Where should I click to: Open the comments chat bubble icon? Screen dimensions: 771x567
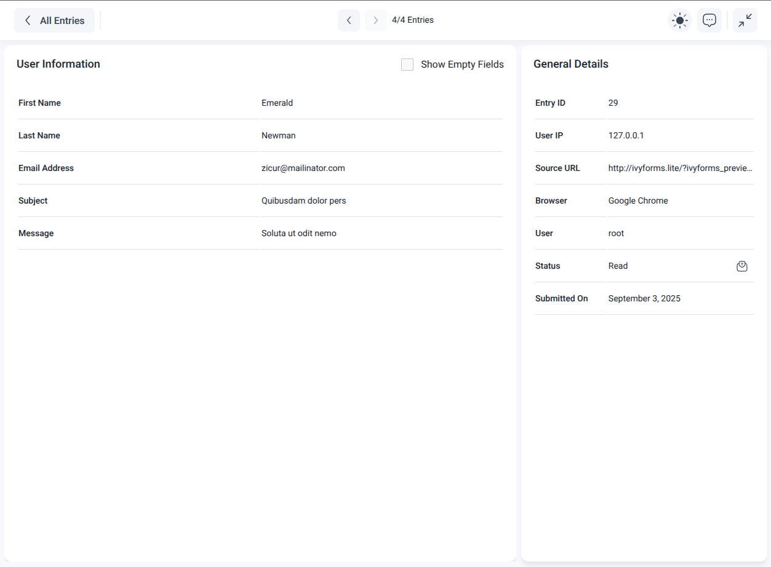(x=709, y=20)
